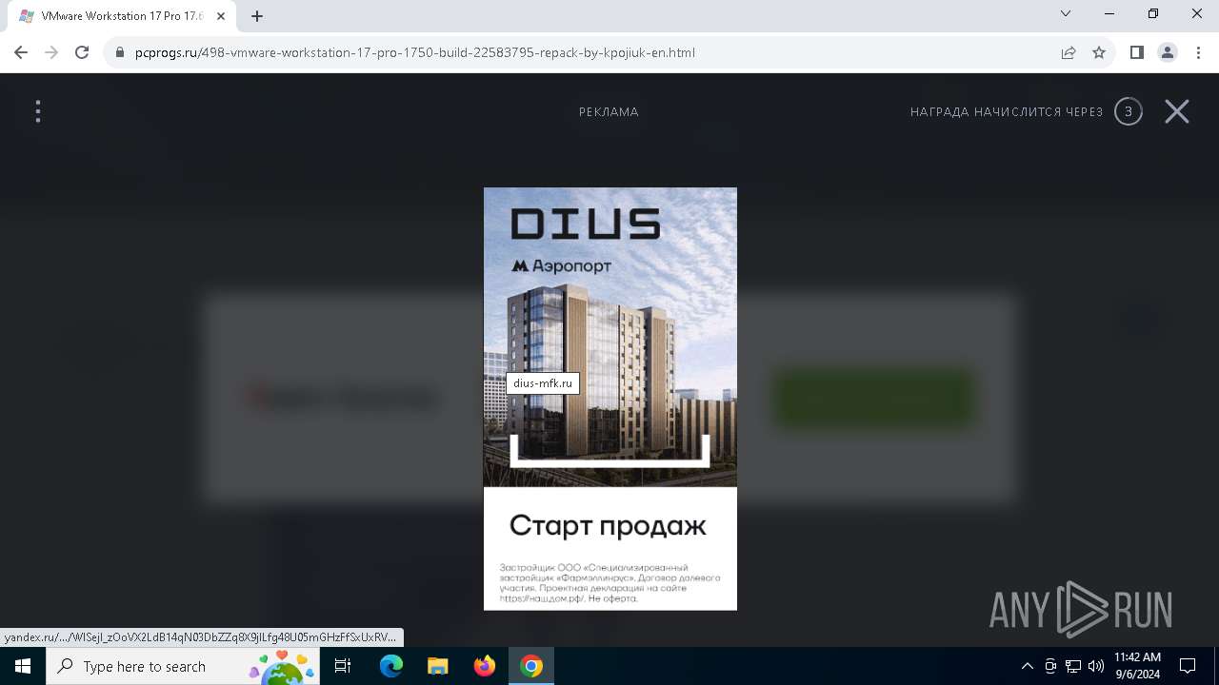Open File Explorer from taskbar
The height and width of the screenshot is (685, 1219).
coord(437,666)
